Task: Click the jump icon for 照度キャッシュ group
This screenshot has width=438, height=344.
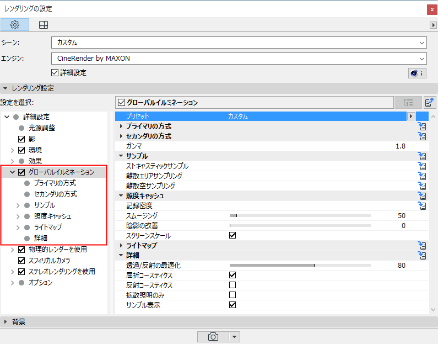Action: (422, 195)
